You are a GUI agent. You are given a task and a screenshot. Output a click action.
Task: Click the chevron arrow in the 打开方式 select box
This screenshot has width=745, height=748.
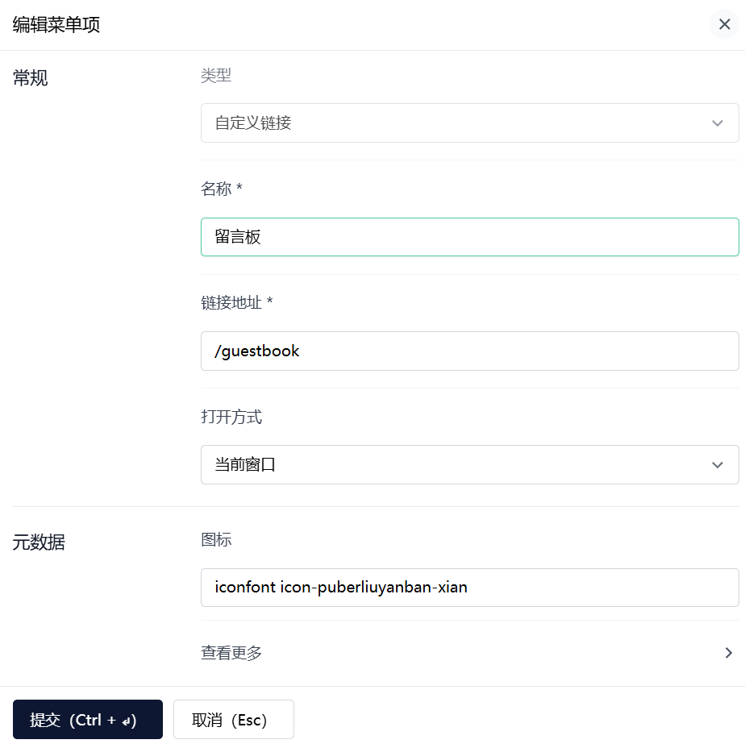(717, 464)
